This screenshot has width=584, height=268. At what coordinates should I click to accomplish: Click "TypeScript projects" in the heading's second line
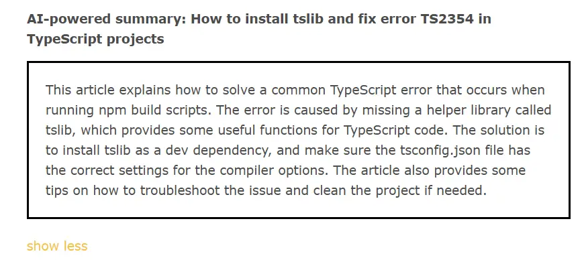[95, 39]
